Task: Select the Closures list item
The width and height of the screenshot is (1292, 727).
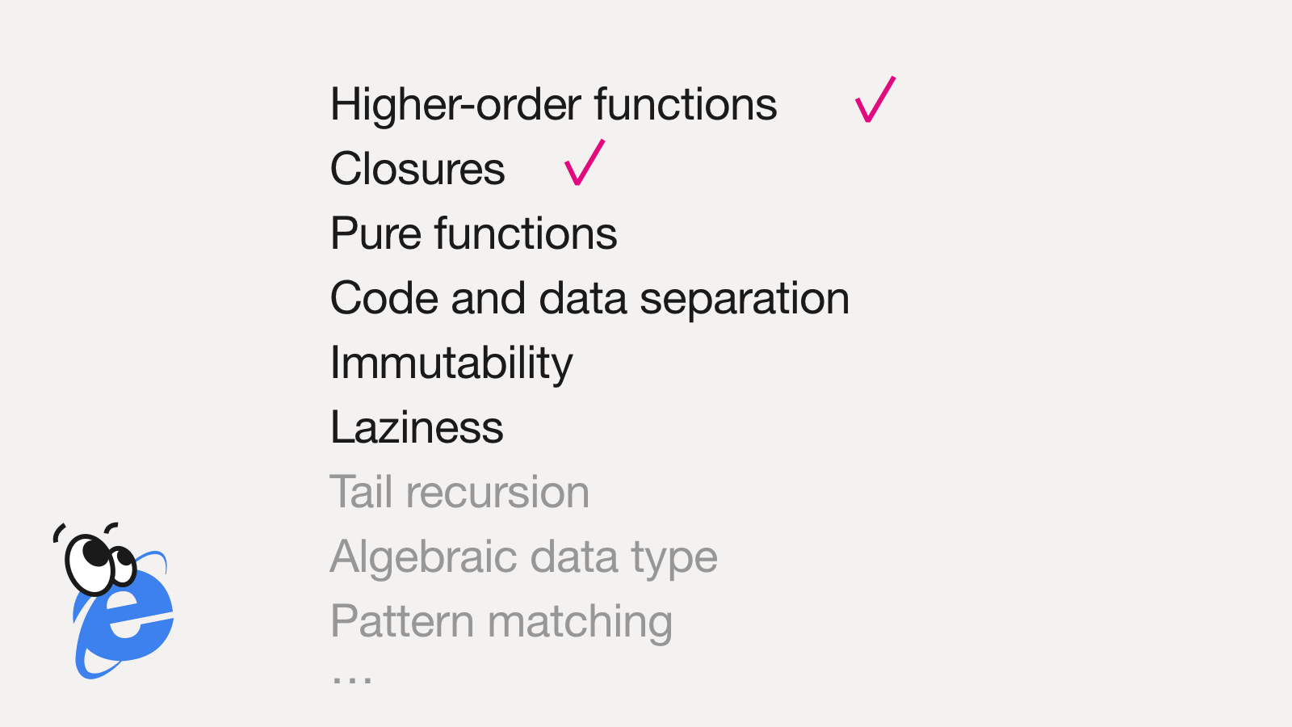Action: coord(417,169)
